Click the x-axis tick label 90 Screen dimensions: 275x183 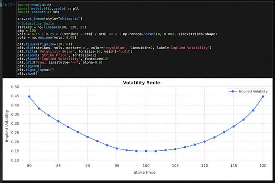tap(87, 166)
